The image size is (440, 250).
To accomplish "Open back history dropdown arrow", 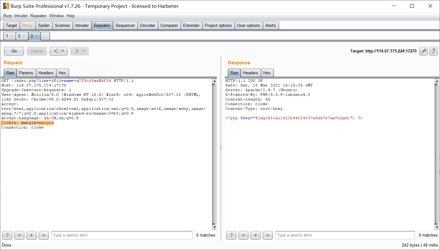I will [x=64, y=51].
